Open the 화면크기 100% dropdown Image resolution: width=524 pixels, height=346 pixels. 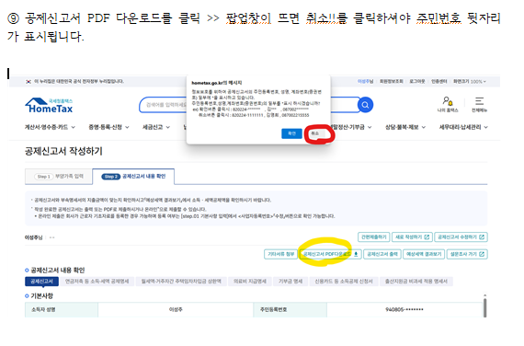click(x=470, y=81)
